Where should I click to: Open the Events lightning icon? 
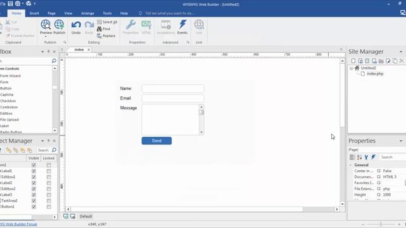click(x=183, y=25)
